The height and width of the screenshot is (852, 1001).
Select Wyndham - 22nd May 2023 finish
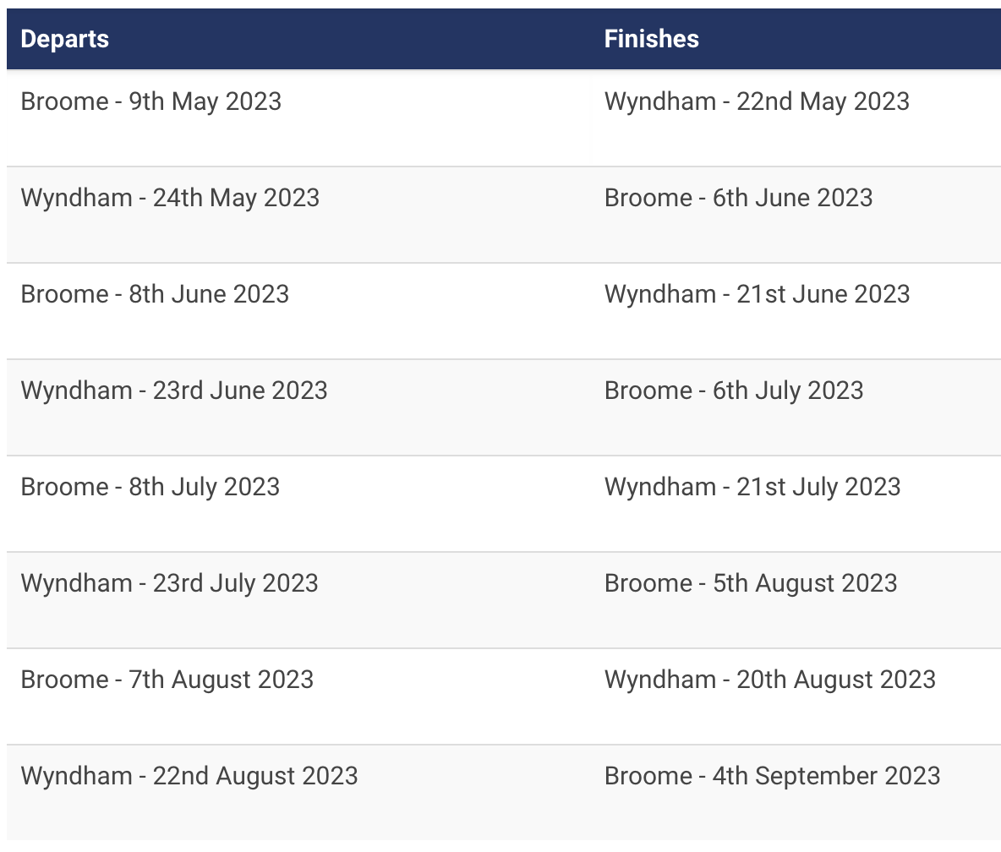click(757, 101)
